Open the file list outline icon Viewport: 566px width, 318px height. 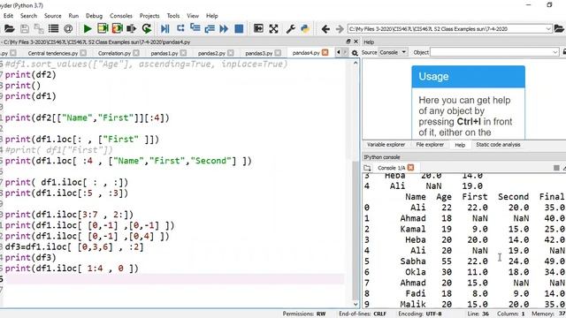[53, 29]
